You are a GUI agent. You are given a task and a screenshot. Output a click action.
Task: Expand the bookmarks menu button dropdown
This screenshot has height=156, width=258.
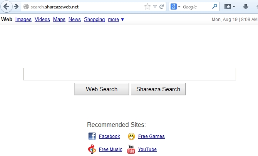pyautogui.click(x=234, y=7)
